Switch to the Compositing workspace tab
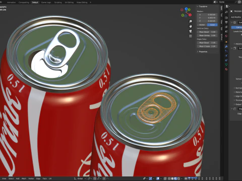Viewport: 242px width, 181px height. pyautogui.click(x=24, y=3)
